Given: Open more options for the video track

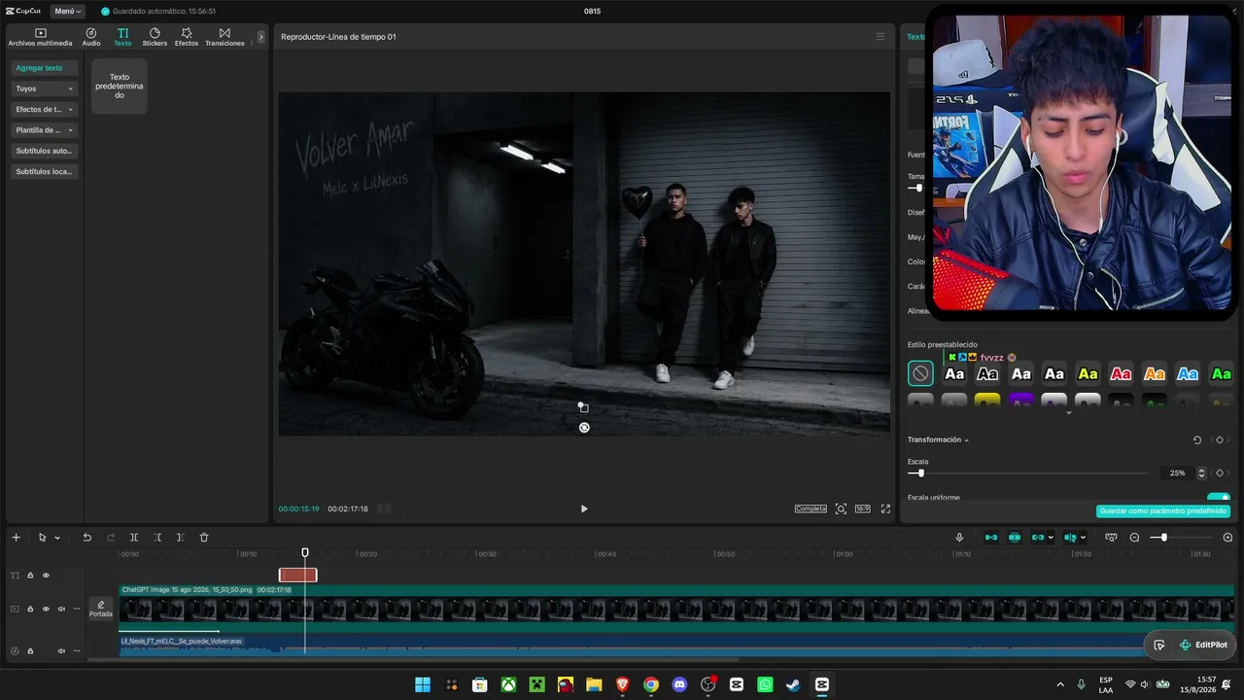Looking at the screenshot, I should [x=77, y=610].
